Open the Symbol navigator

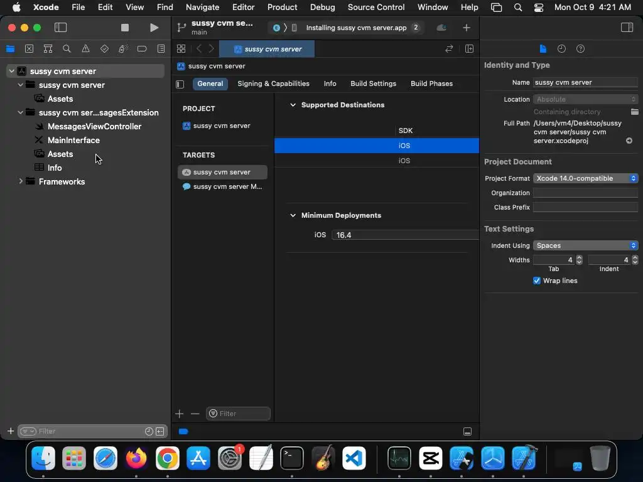click(x=48, y=49)
